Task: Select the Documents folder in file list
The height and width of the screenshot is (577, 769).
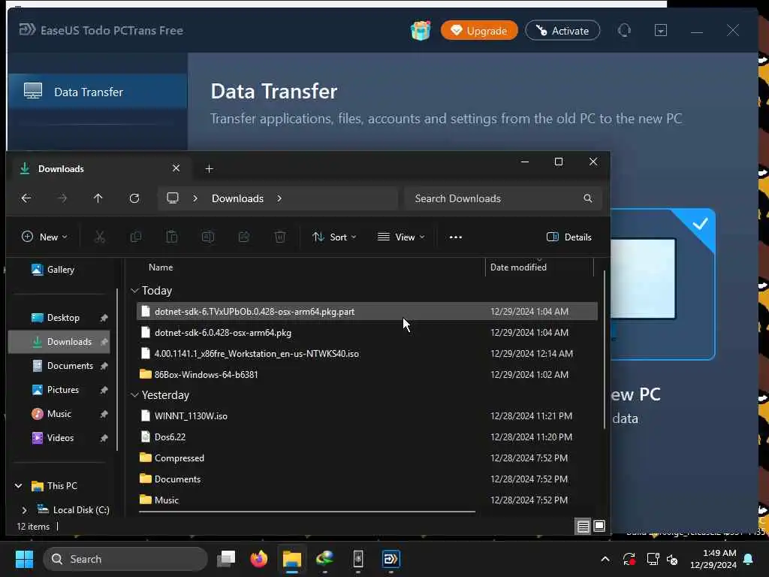Action: tap(366, 479)
